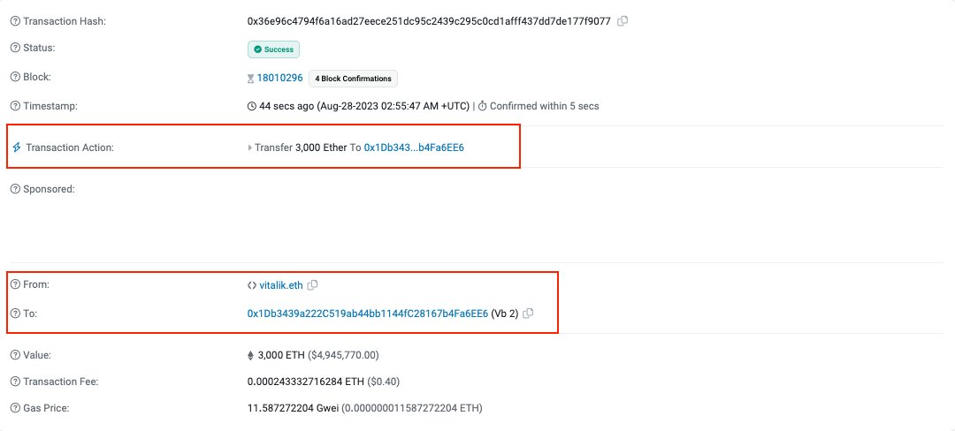Click the help icon beside To
Viewport: 955px width, 431px height.
(x=14, y=313)
